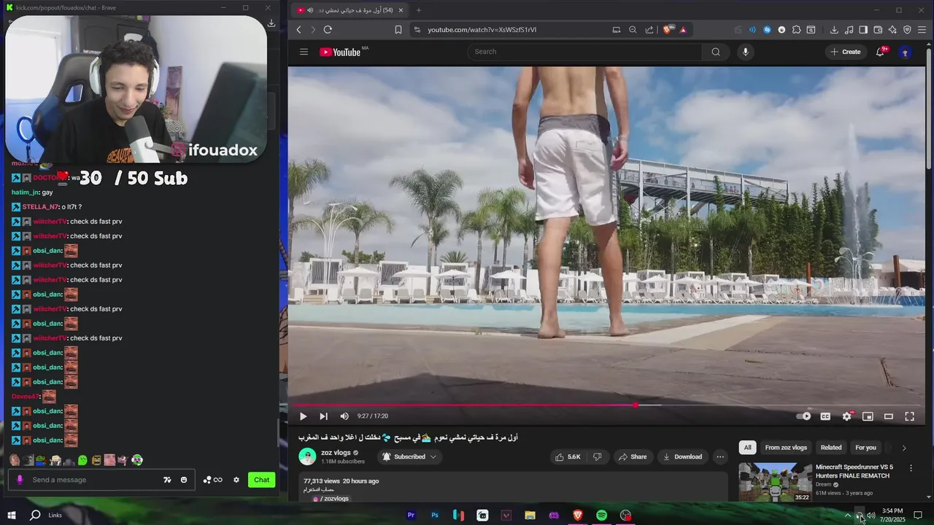Open the video player settings gear
Viewport: 934px width, 525px height.
846,416
